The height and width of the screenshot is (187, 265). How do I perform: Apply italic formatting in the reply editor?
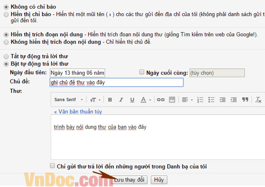[121, 100]
